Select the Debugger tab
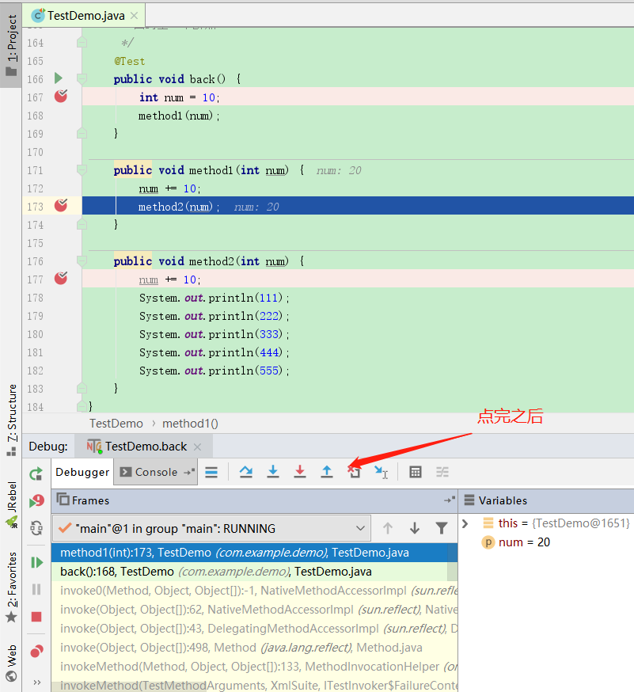The width and height of the screenshot is (634, 692). tap(82, 472)
